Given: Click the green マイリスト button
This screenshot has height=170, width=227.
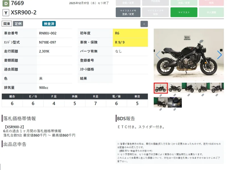Looking at the screenshot, I should [x=184, y=12].
